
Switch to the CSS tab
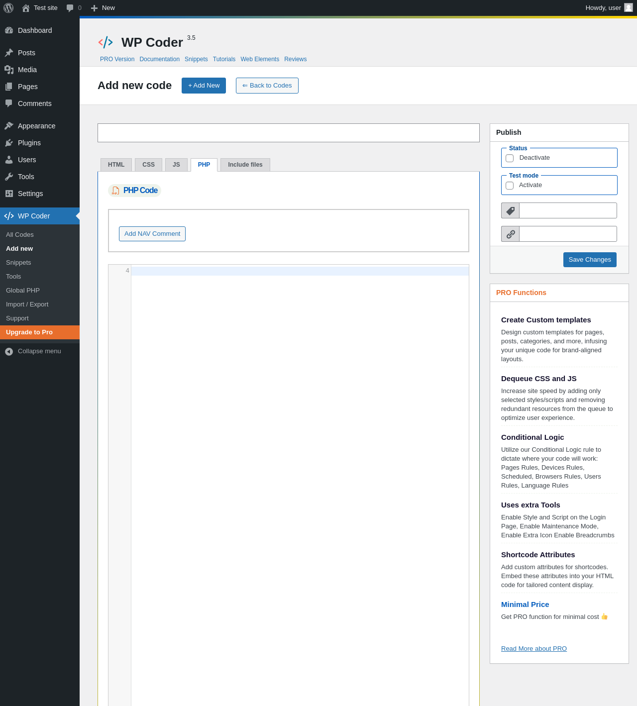(148, 165)
